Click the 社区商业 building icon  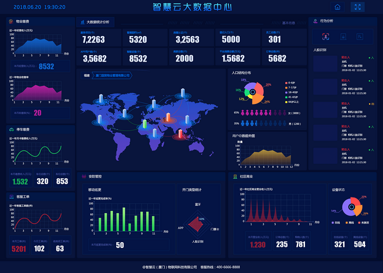pyautogui.click(x=234, y=175)
